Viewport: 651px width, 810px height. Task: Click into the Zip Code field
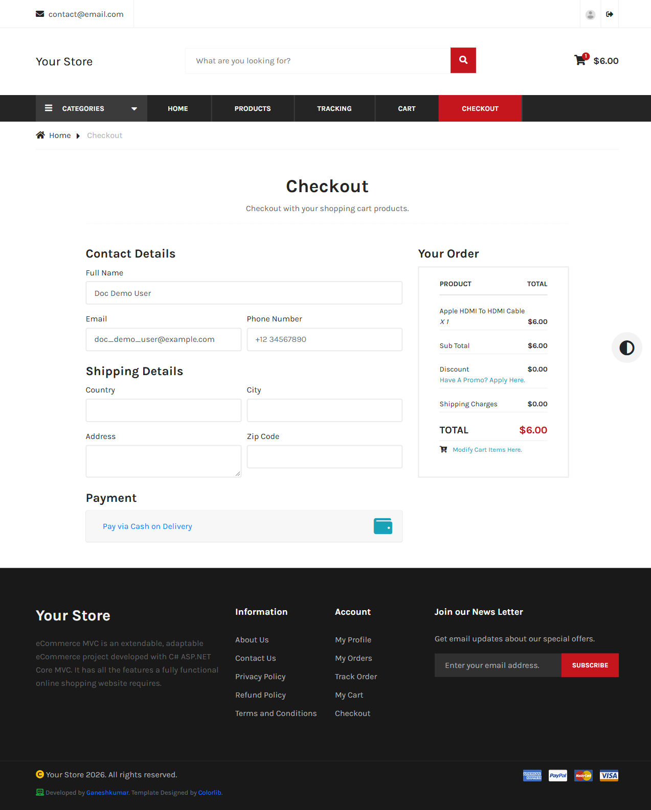(x=325, y=456)
